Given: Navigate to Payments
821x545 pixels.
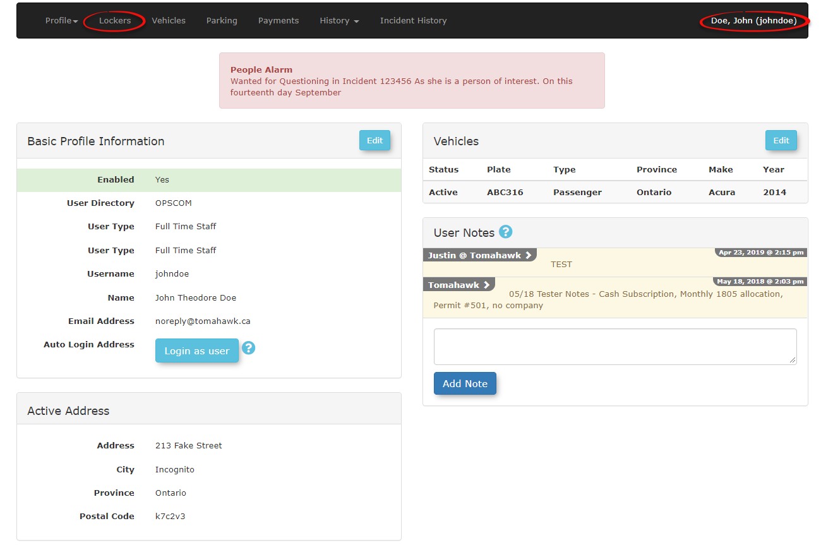Looking at the screenshot, I should (x=279, y=21).
